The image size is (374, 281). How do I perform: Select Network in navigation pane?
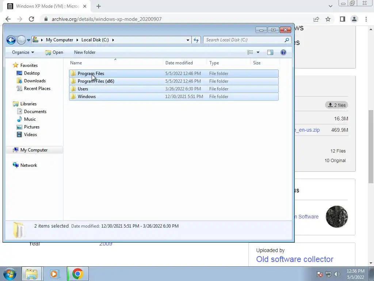click(28, 165)
